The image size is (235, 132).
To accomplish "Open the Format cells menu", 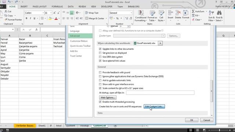I will click(186, 15).
